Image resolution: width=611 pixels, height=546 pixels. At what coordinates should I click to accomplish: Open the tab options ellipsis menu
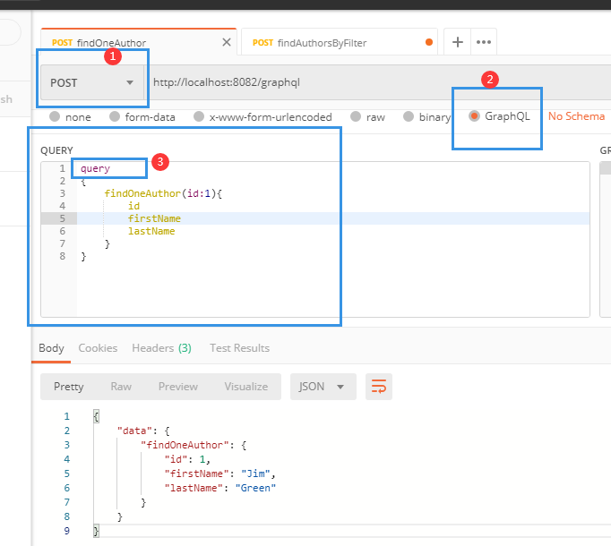click(x=484, y=42)
